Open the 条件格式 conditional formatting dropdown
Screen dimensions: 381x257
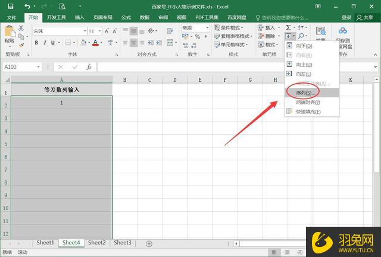click(229, 28)
